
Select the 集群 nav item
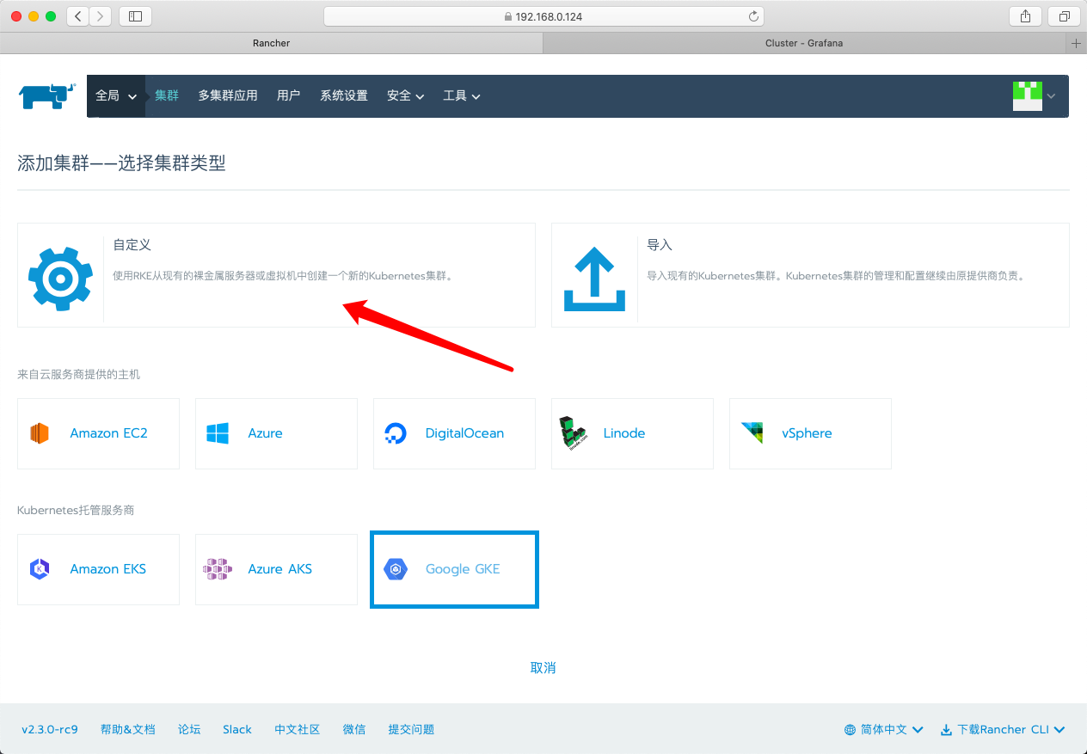tap(167, 96)
